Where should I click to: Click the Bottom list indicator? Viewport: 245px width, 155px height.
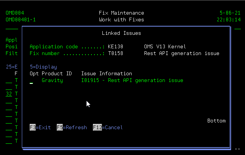point(216,121)
